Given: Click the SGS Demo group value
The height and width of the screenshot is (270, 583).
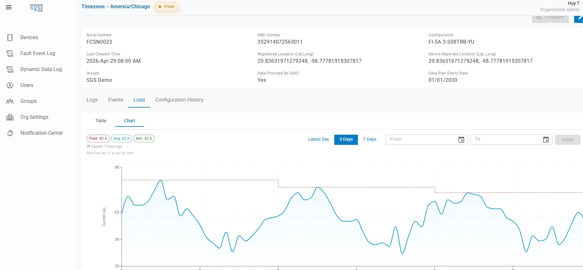Looking at the screenshot, I should pyautogui.click(x=99, y=80).
